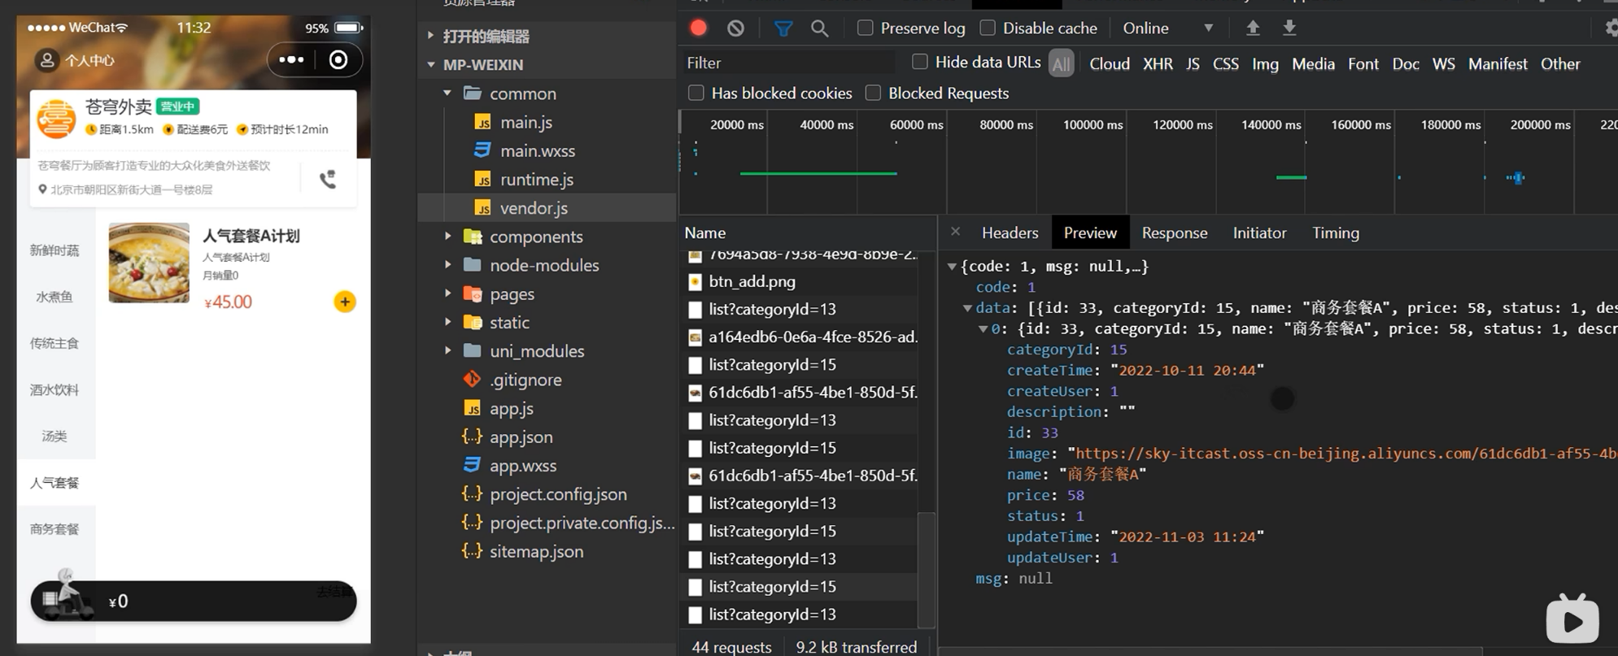This screenshot has height=656, width=1618.
Task: Tap the 人气套餐A计划 dish thumbnail
Action: (149, 263)
